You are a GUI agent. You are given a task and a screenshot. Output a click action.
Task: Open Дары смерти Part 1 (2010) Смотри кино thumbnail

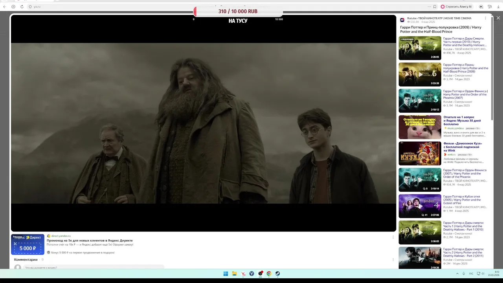pyautogui.click(x=420, y=232)
